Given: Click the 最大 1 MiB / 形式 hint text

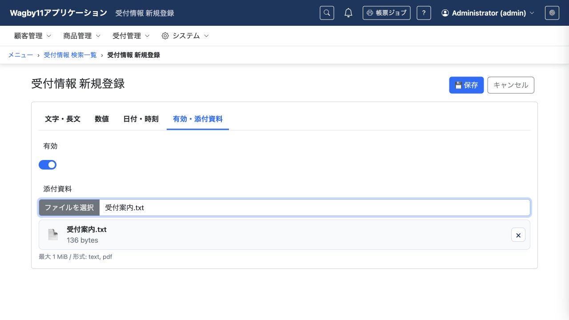Looking at the screenshot, I should pyautogui.click(x=76, y=257).
